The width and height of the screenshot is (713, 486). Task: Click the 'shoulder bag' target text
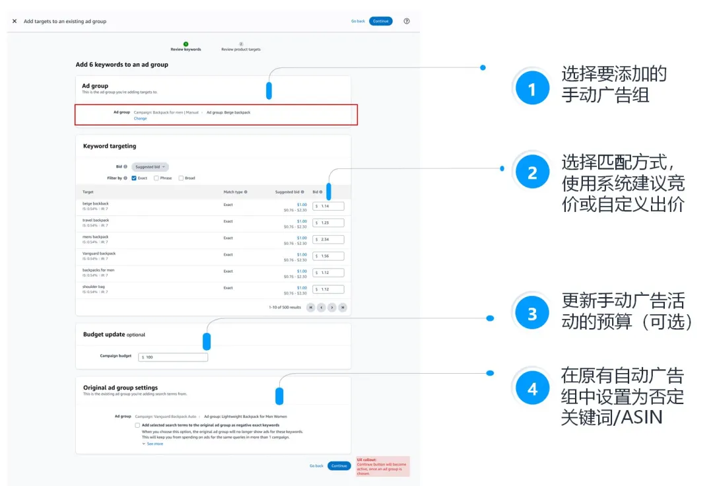coord(94,287)
